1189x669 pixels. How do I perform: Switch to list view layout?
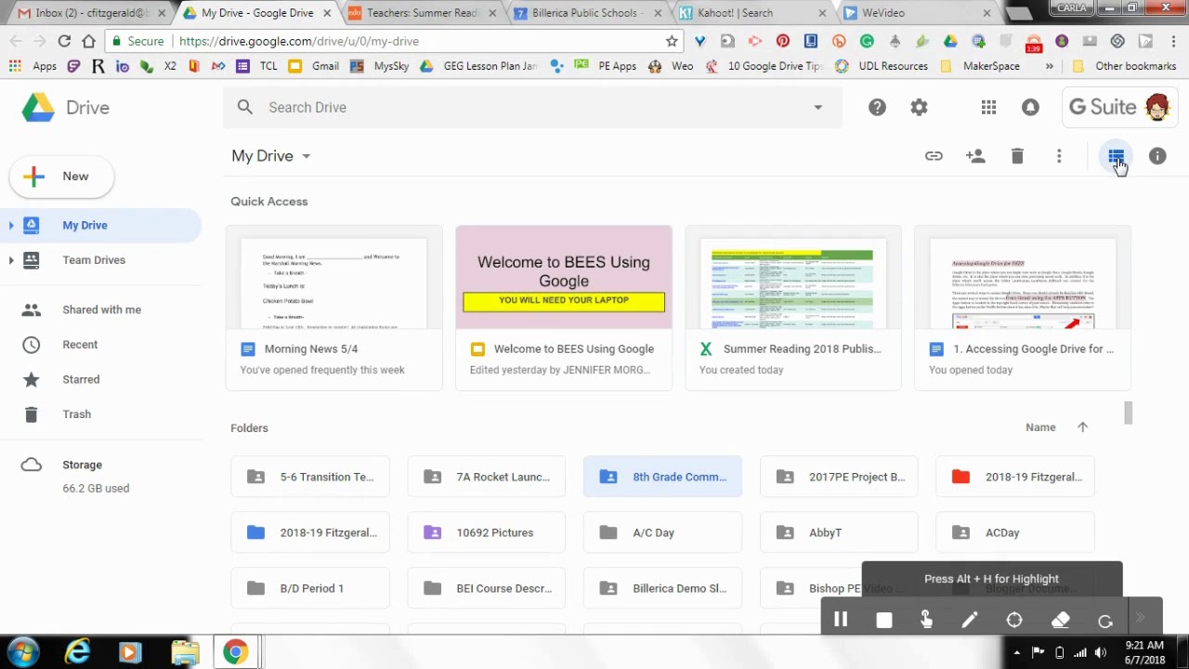point(1116,156)
